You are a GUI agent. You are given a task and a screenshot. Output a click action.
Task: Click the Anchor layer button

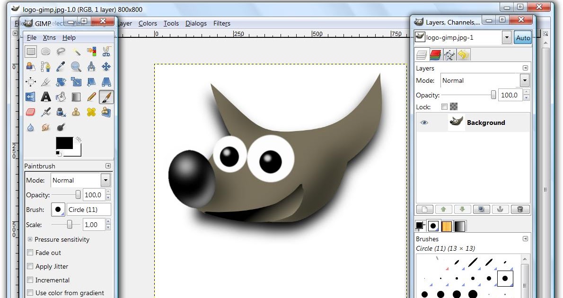pos(500,210)
